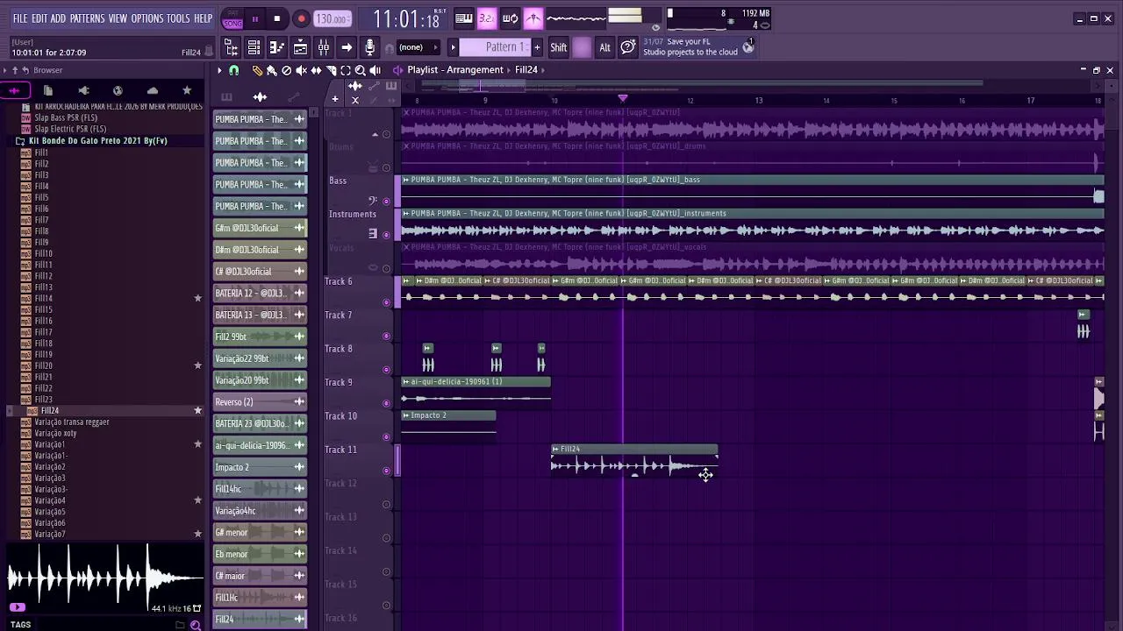Image resolution: width=1123 pixels, height=631 pixels.
Task: Click the Fill24 audio clip on Track 11
Action: pos(634,460)
